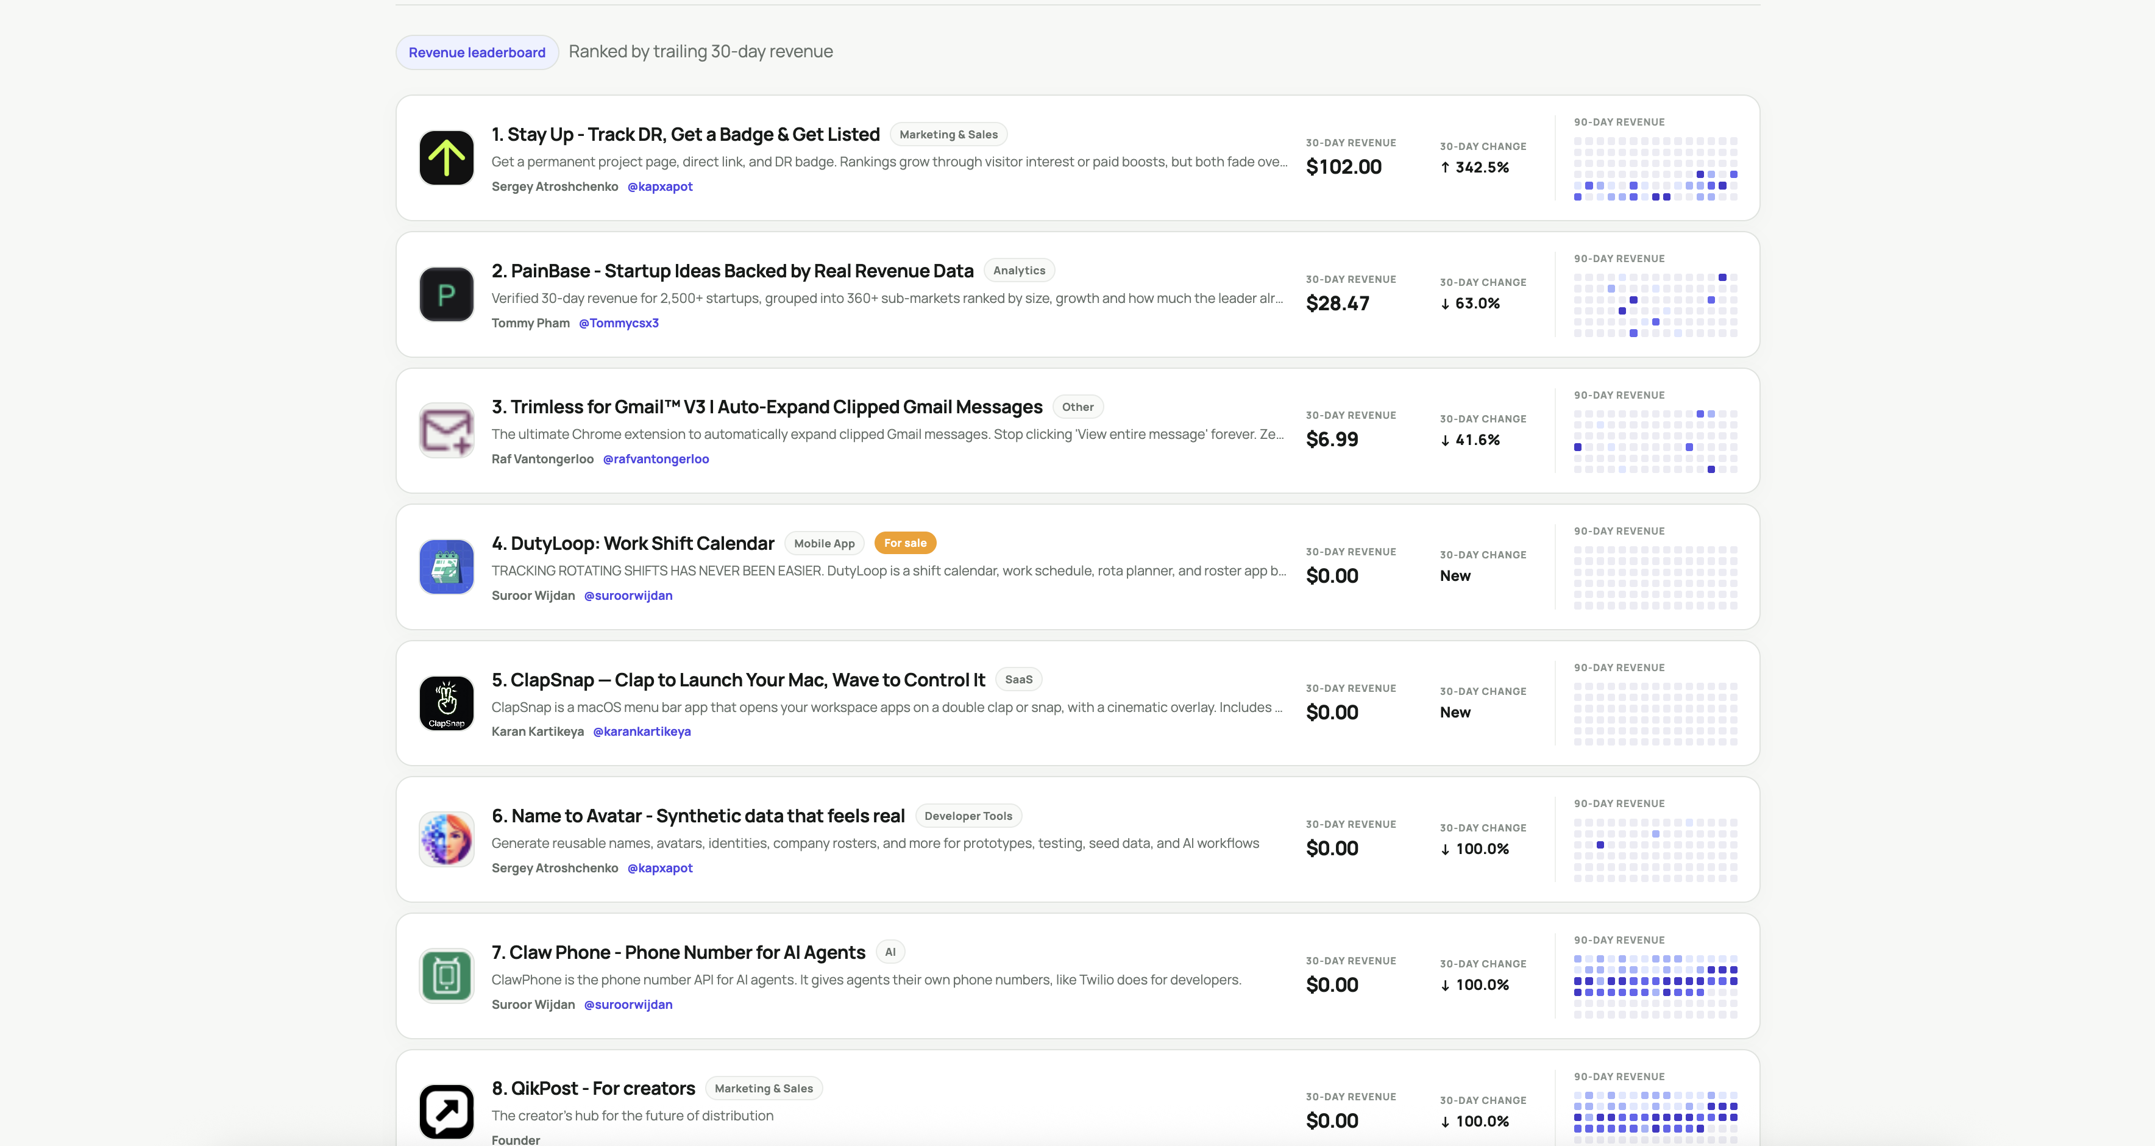Open Trimless for Gmail V3 listing title
The width and height of the screenshot is (2155, 1146).
766,407
